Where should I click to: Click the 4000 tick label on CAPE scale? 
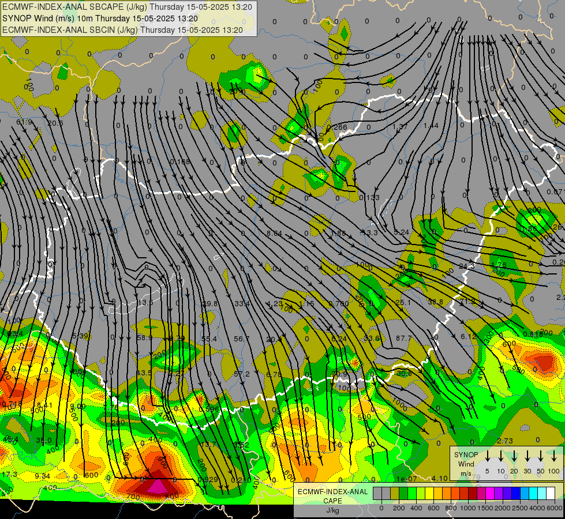coord(537,508)
